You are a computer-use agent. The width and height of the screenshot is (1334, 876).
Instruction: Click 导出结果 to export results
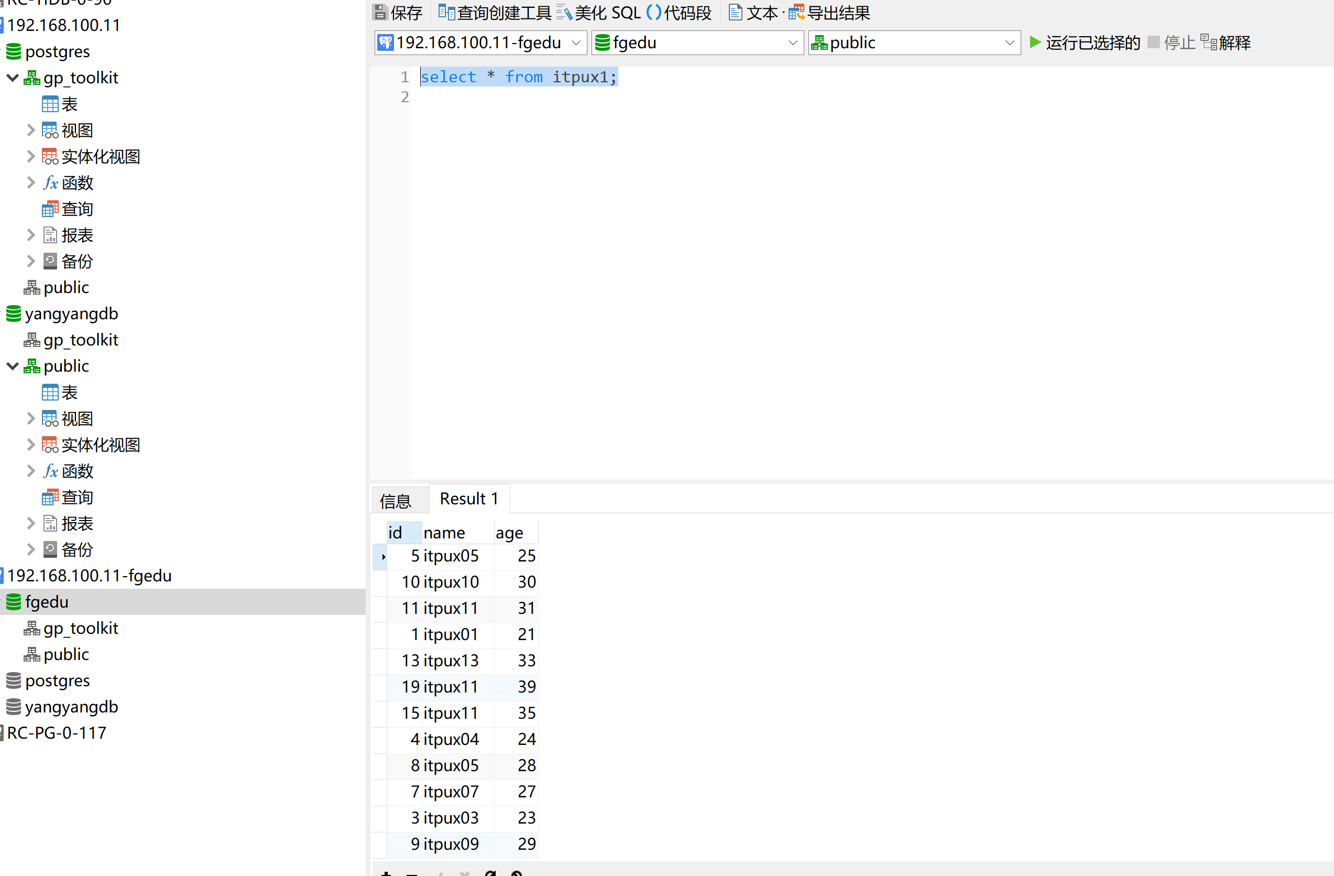(x=829, y=13)
